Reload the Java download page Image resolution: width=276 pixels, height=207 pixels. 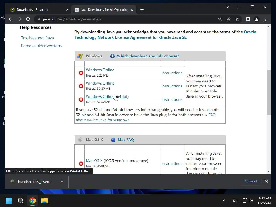(28, 19)
